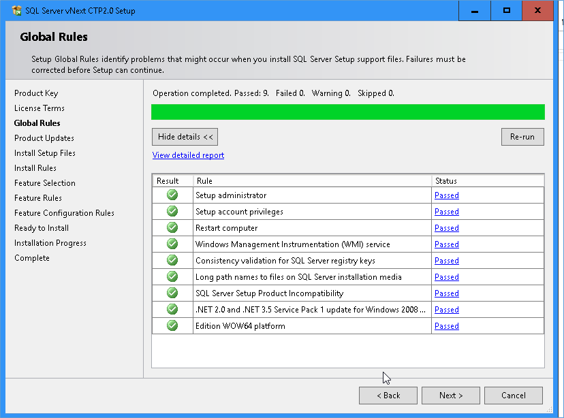Open Passed status for WMI service

[447, 244]
